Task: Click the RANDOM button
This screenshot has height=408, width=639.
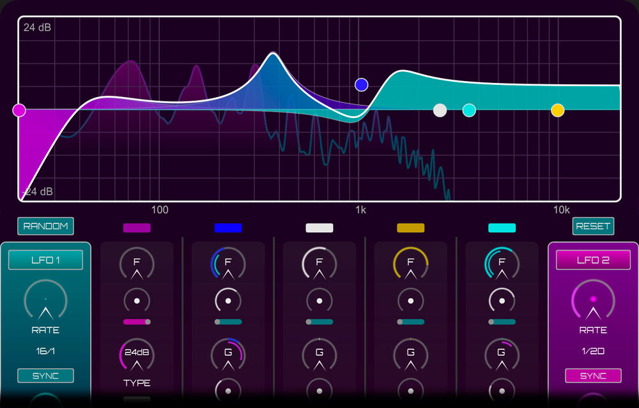Action: click(x=45, y=226)
